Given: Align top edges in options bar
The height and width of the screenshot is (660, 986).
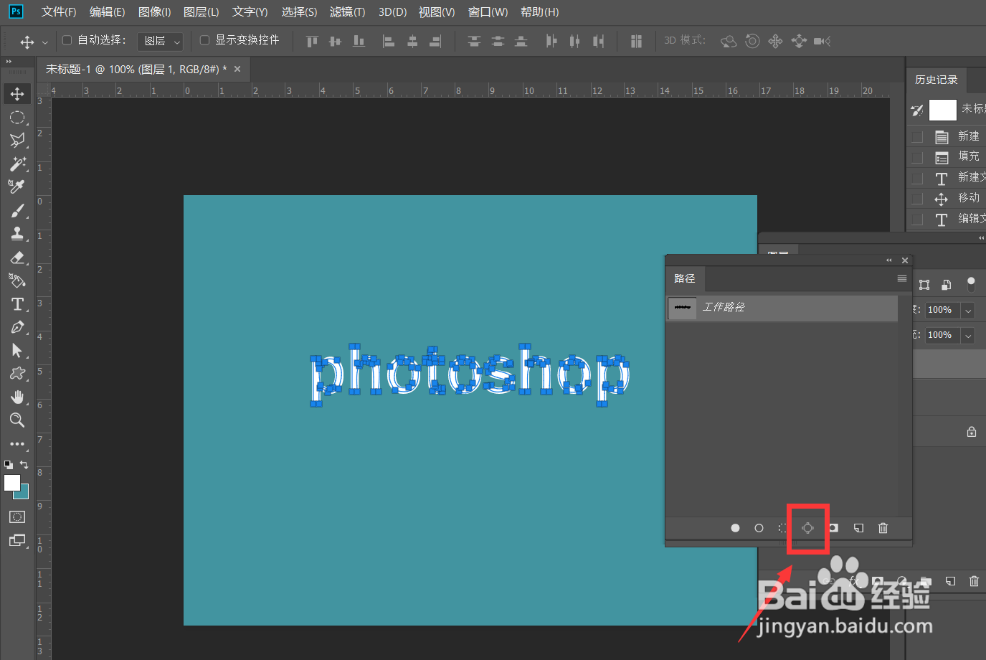Looking at the screenshot, I should click(312, 41).
